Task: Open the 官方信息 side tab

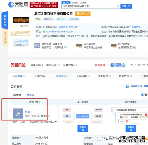Action: point(5,20)
